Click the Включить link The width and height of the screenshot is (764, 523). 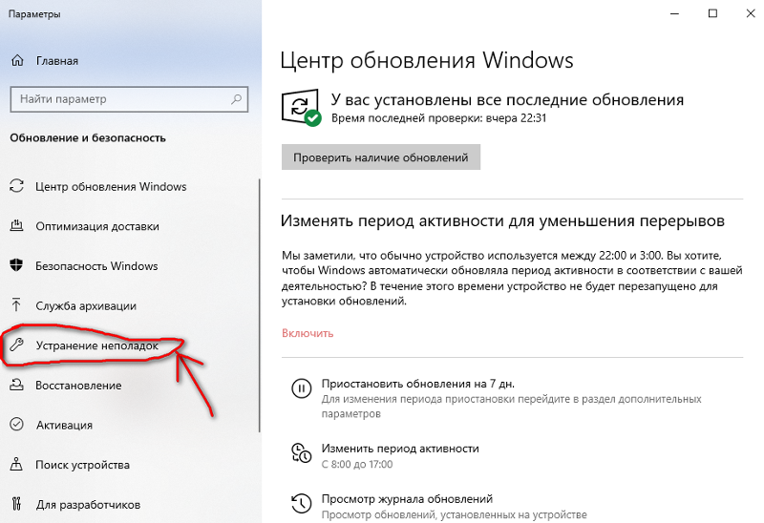point(308,333)
